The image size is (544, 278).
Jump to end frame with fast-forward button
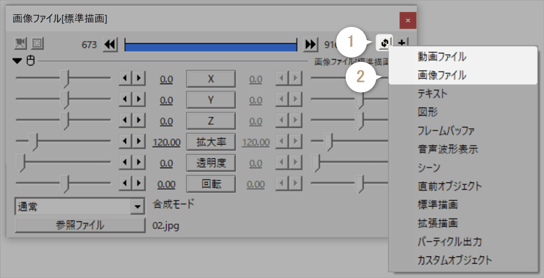pyautogui.click(x=310, y=44)
